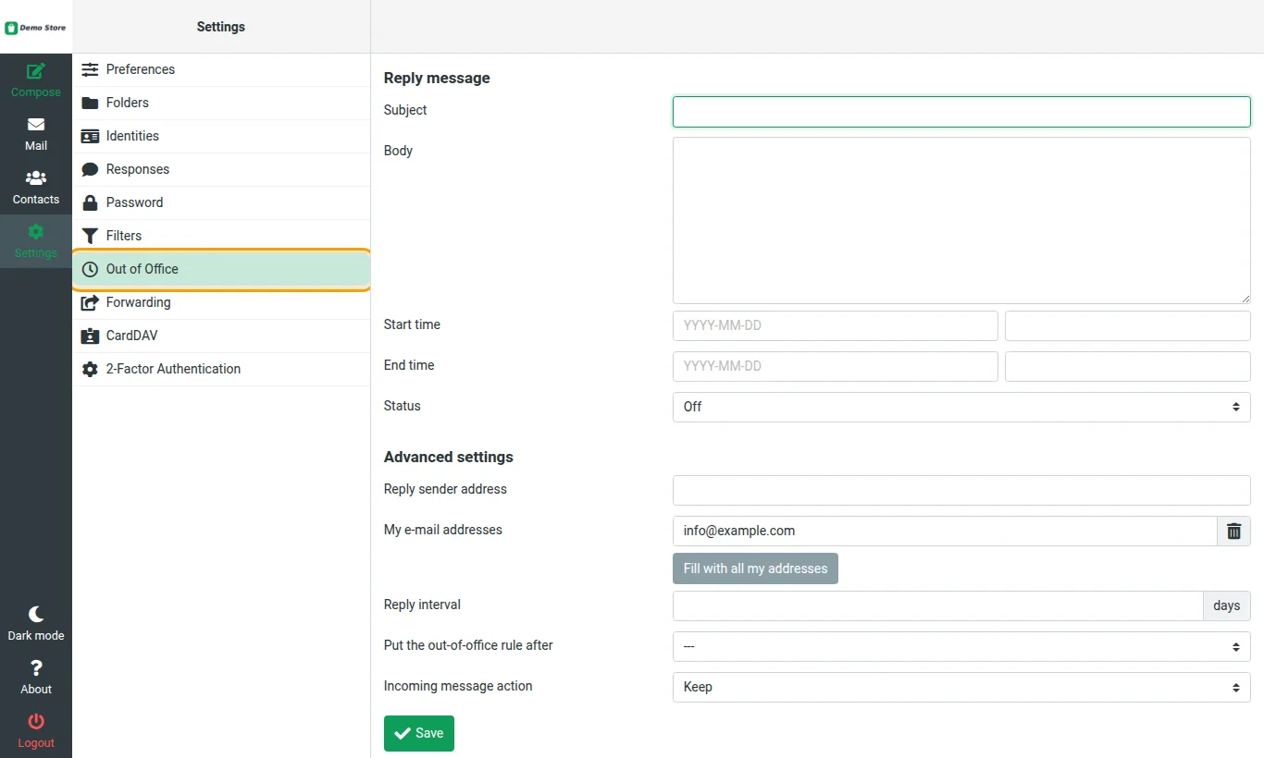Click the Reply message section heading
The height and width of the screenshot is (758, 1264).
coord(437,78)
